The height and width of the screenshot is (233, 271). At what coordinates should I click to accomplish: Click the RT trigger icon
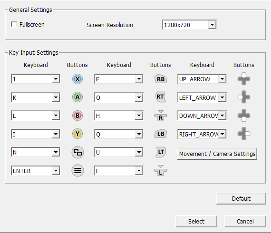(x=161, y=97)
